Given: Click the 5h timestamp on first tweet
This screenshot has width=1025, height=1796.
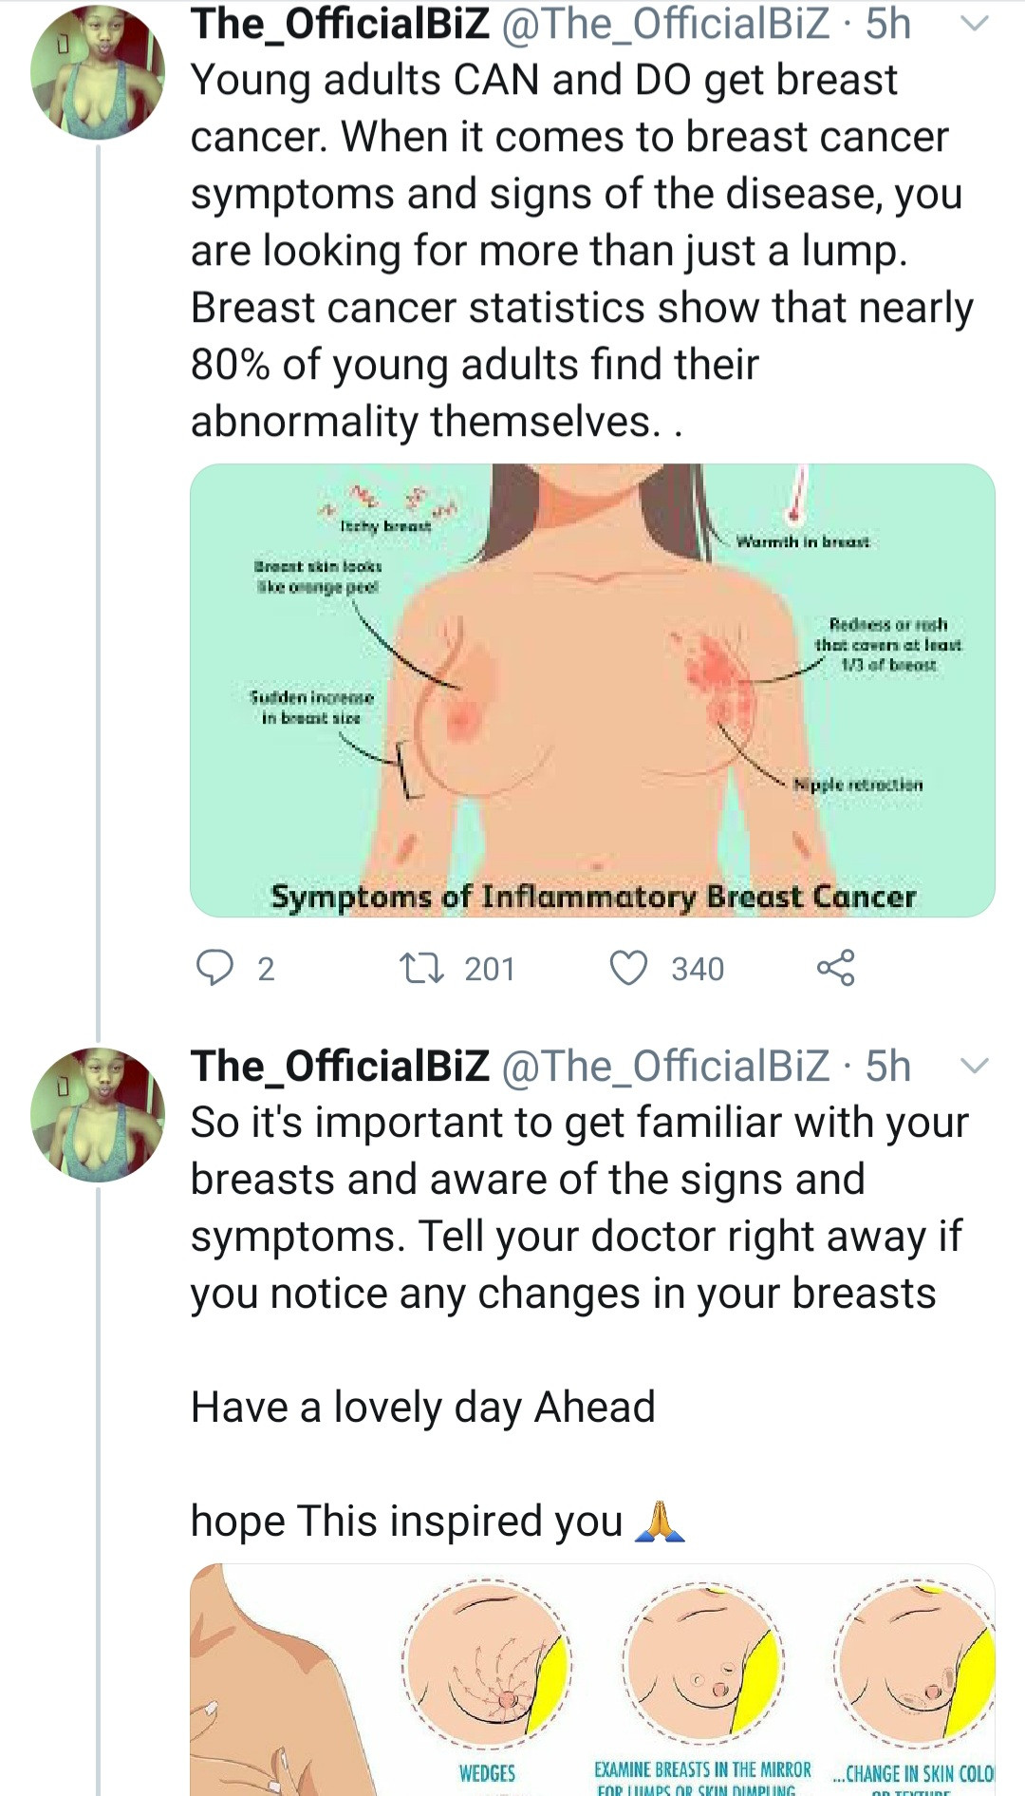Looking at the screenshot, I should pyautogui.click(x=888, y=24).
